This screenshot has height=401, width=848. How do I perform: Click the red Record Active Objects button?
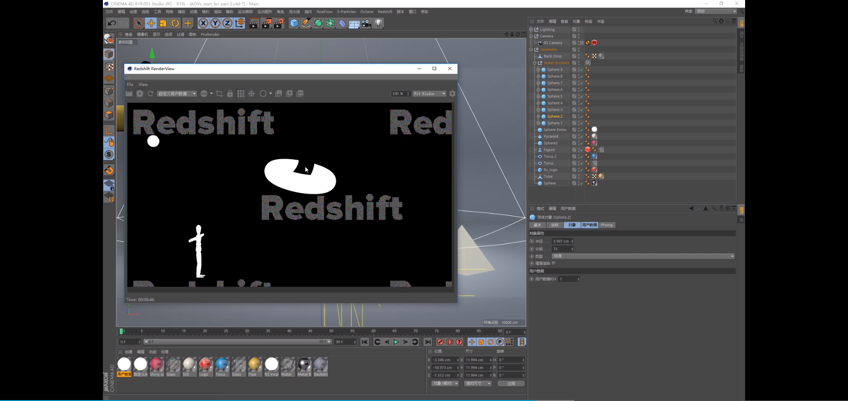tap(440, 342)
